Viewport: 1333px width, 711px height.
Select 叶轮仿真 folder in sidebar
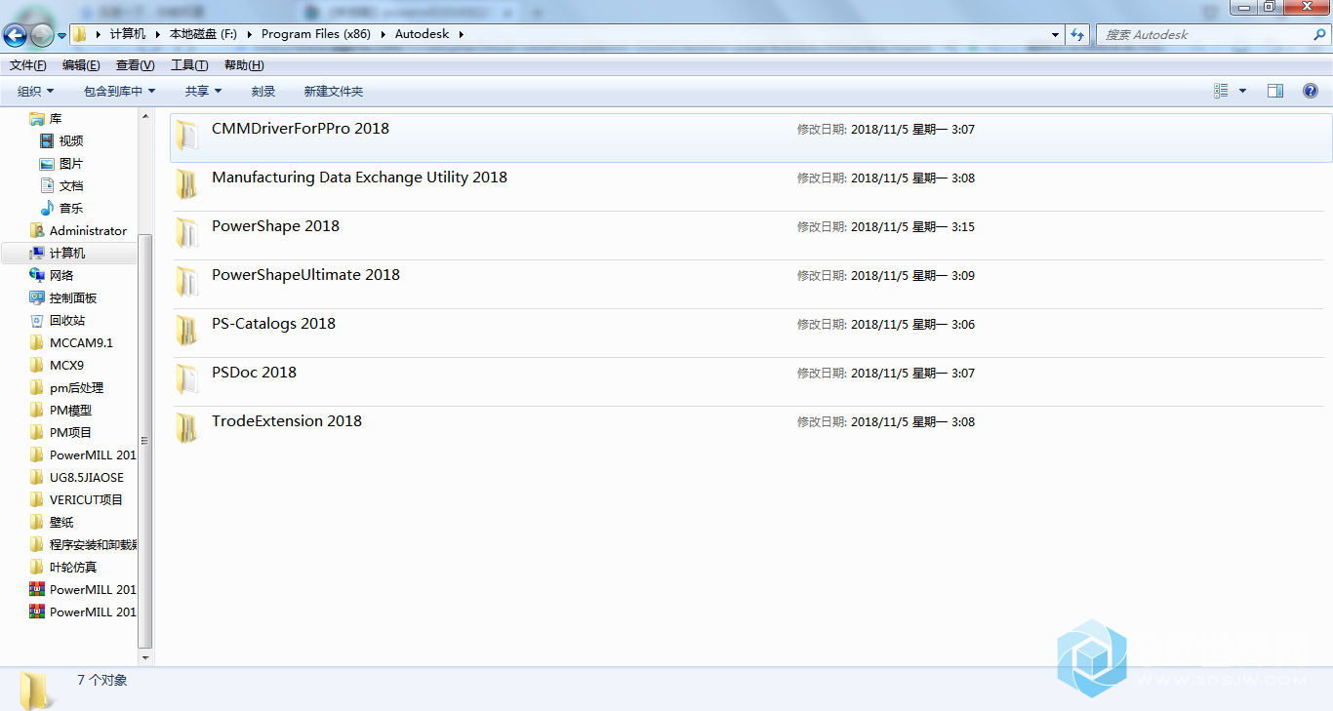pos(73,567)
